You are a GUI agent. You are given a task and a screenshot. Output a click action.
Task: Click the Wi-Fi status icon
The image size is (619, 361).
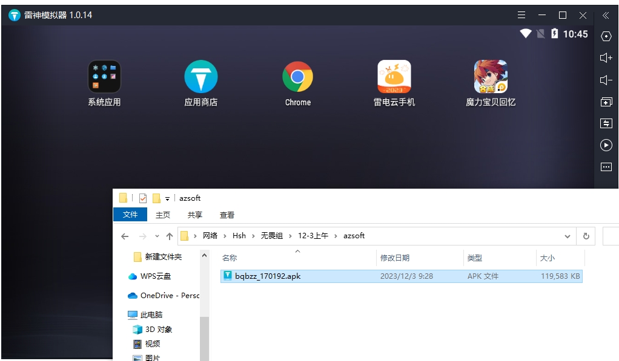[x=526, y=33]
